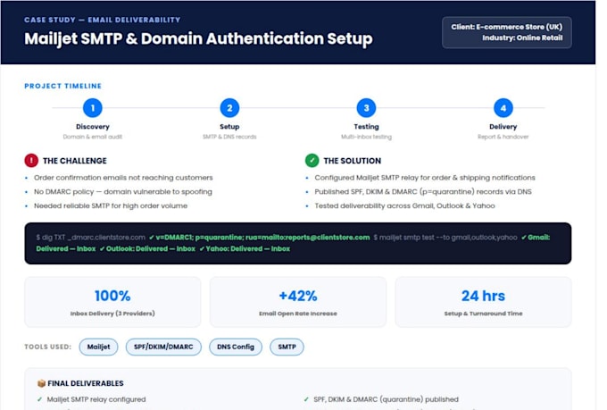Click the step 2 Setup circle
The image size is (607, 410).
(x=229, y=108)
